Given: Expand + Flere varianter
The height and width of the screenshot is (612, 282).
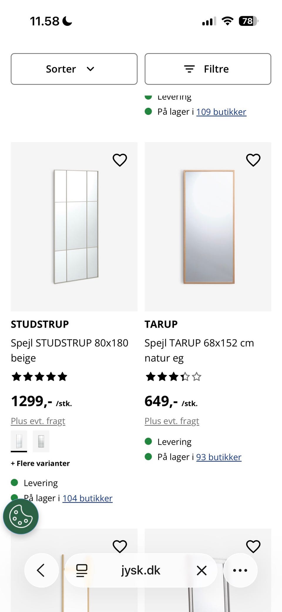Looking at the screenshot, I should pos(40,463).
